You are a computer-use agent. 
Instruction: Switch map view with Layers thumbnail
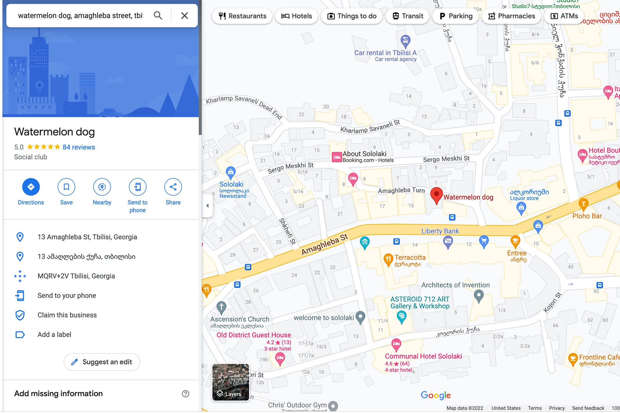point(231,382)
